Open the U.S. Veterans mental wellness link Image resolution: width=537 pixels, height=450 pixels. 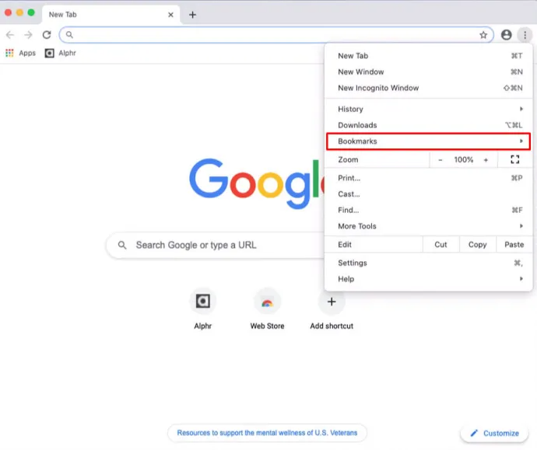267,433
